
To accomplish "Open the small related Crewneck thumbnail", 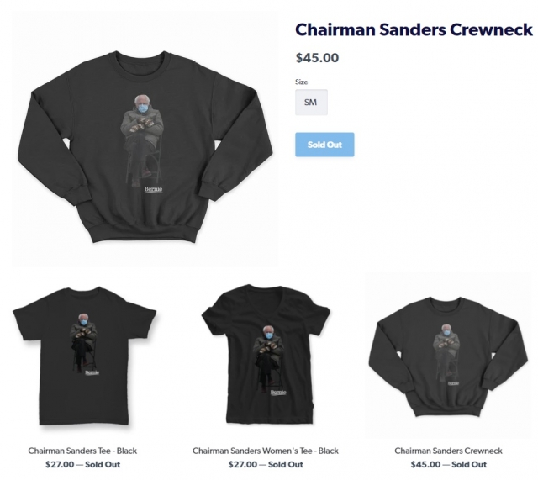I will [x=448, y=357].
